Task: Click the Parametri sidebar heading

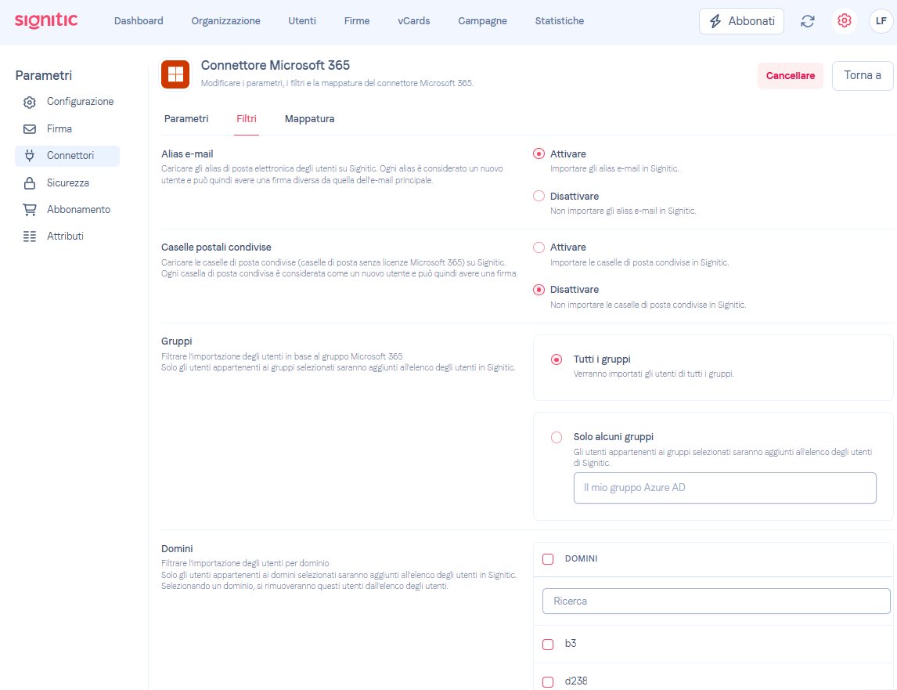Action: tap(44, 76)
